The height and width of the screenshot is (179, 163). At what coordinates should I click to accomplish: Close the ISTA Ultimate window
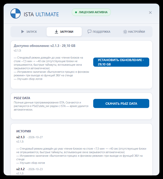pyautogui.click(x=150, y=13)
